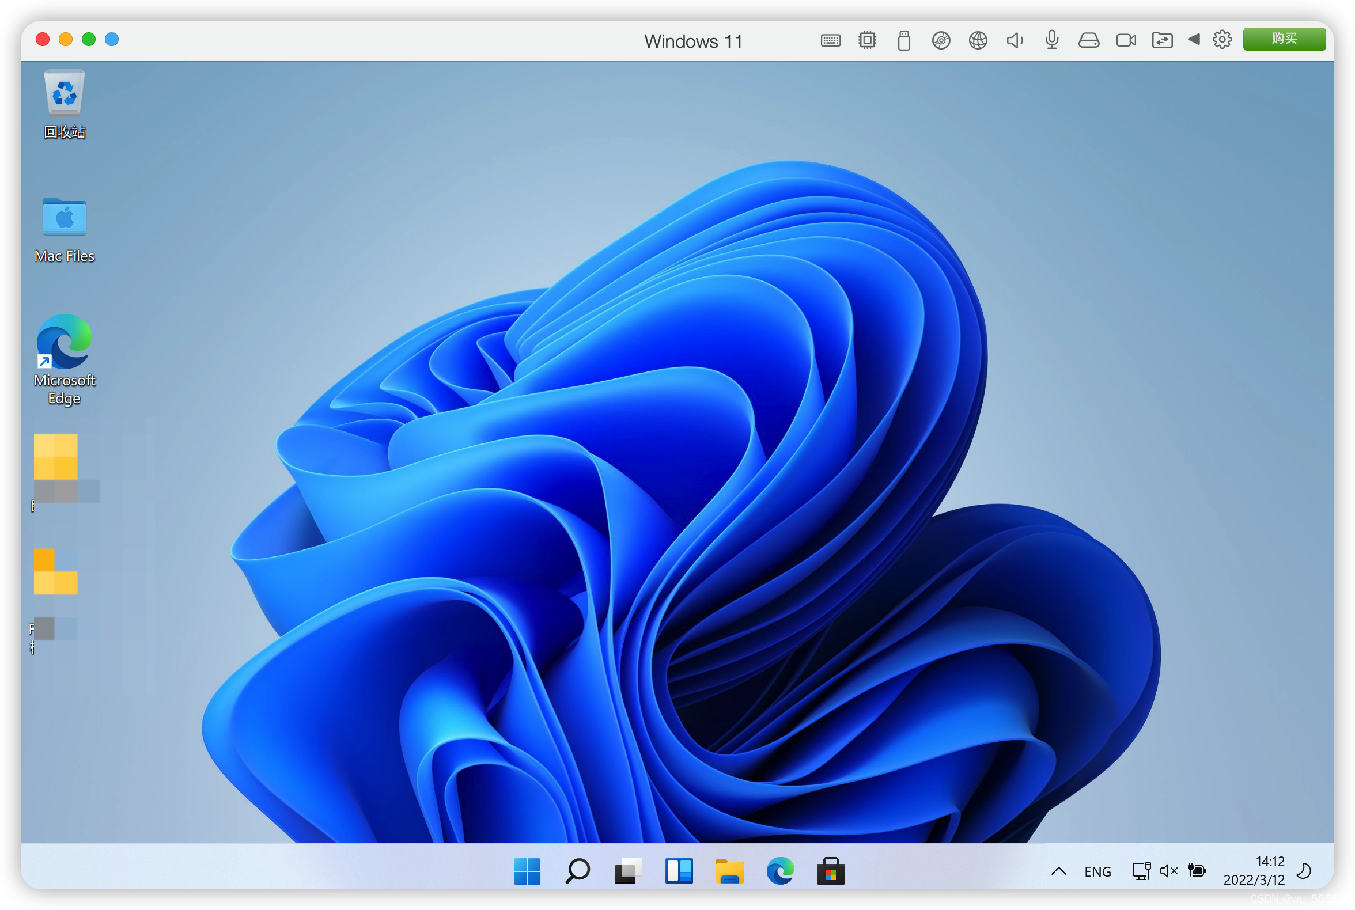Click the ENG input language indicator
The image size is (1355, 910).
point(1097,871)
